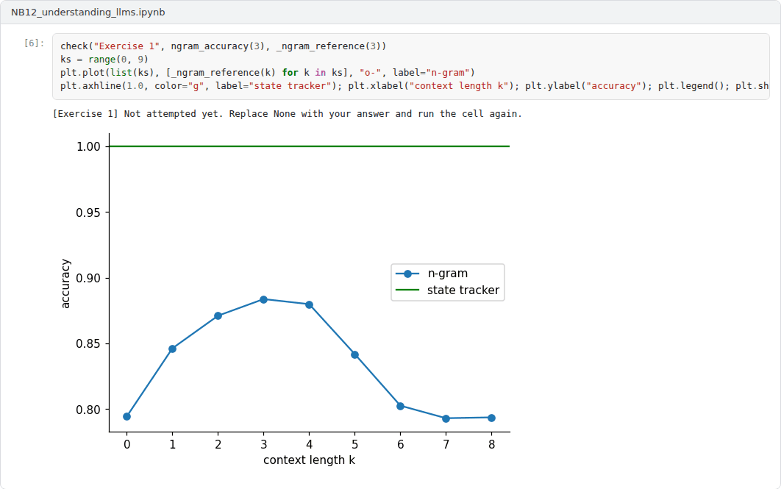Click the n-gram data point at k=7

point(446,419)
